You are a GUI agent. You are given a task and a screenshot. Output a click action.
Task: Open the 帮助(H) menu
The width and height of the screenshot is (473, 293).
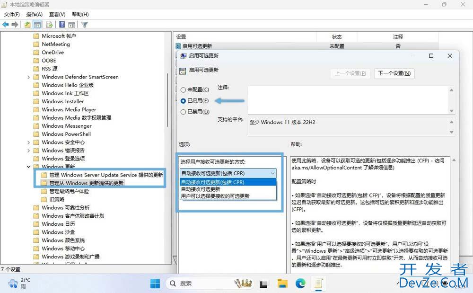[80, 14]
